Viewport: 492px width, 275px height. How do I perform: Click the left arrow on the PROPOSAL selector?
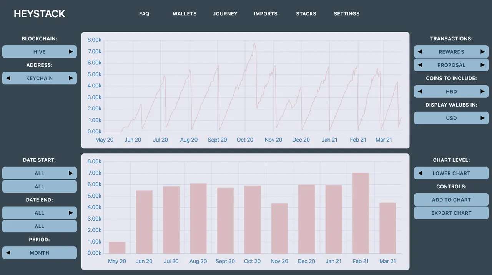[x=420, y=65]
